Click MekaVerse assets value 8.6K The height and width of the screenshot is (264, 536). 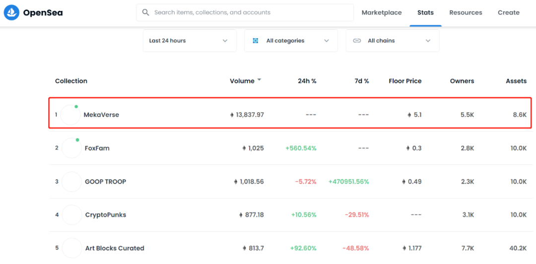point(520,115)
